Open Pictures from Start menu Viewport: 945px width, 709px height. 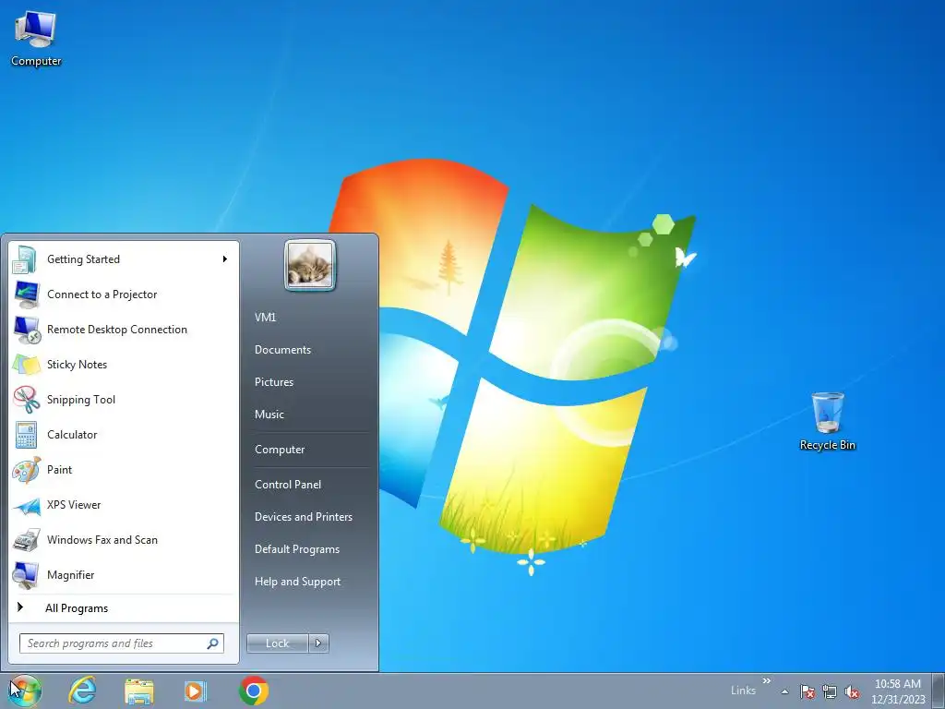[x=274, y=382]
